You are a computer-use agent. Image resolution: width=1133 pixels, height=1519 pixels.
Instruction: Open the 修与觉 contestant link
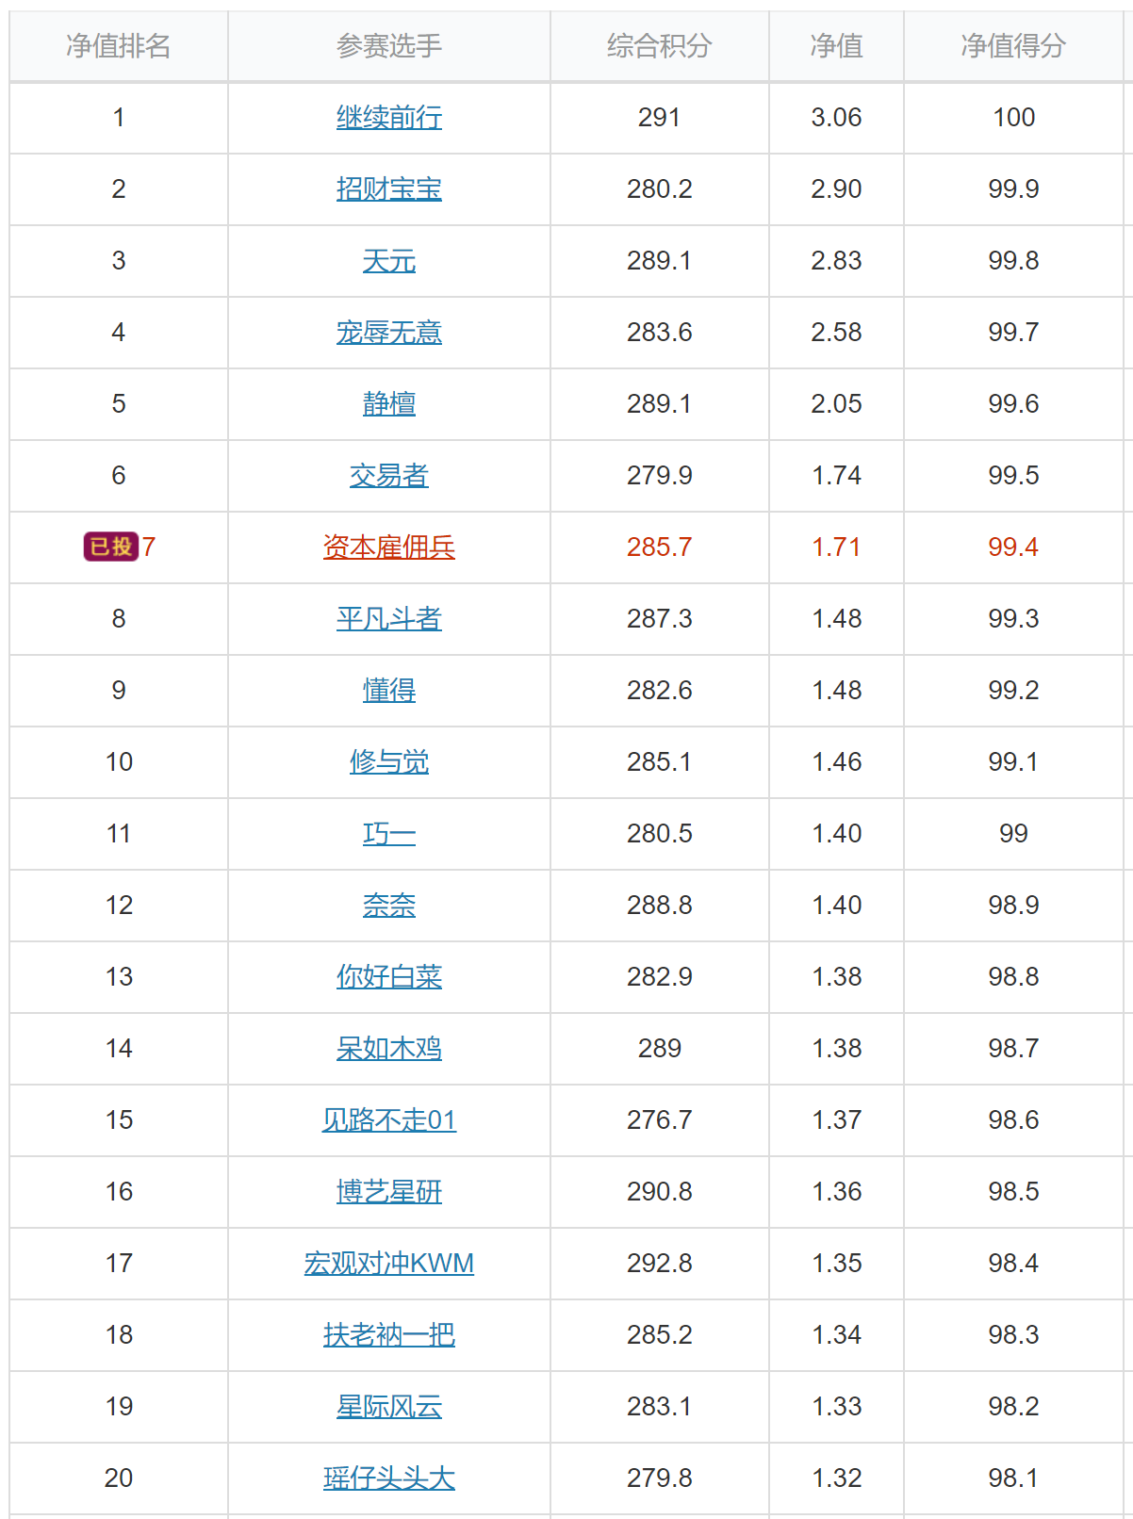click(x=389, y=761)
